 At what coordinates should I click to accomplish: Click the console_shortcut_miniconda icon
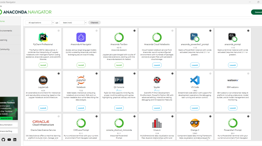coord(119,123)
